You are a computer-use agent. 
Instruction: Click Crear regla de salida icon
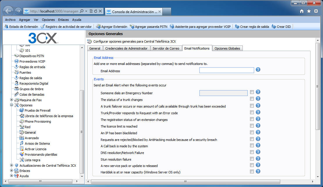click(x=237, y=26)
